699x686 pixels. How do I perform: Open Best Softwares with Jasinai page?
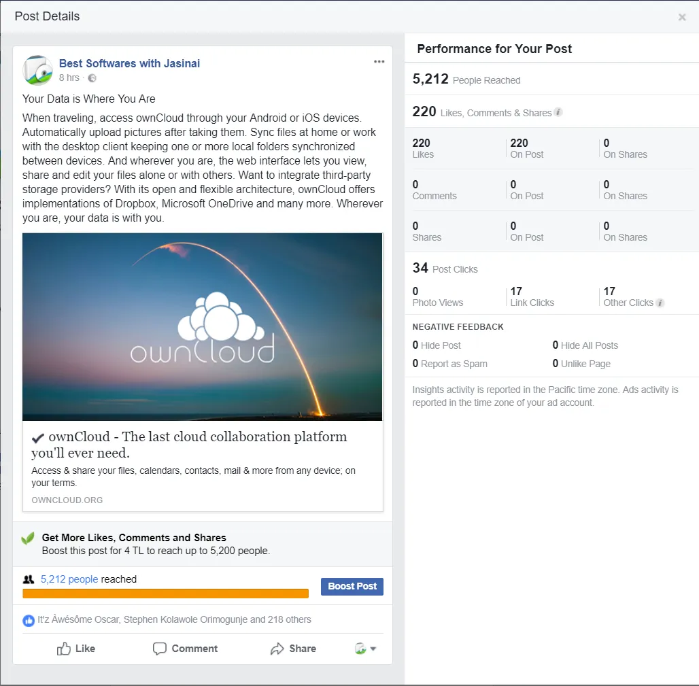point(129,63)
